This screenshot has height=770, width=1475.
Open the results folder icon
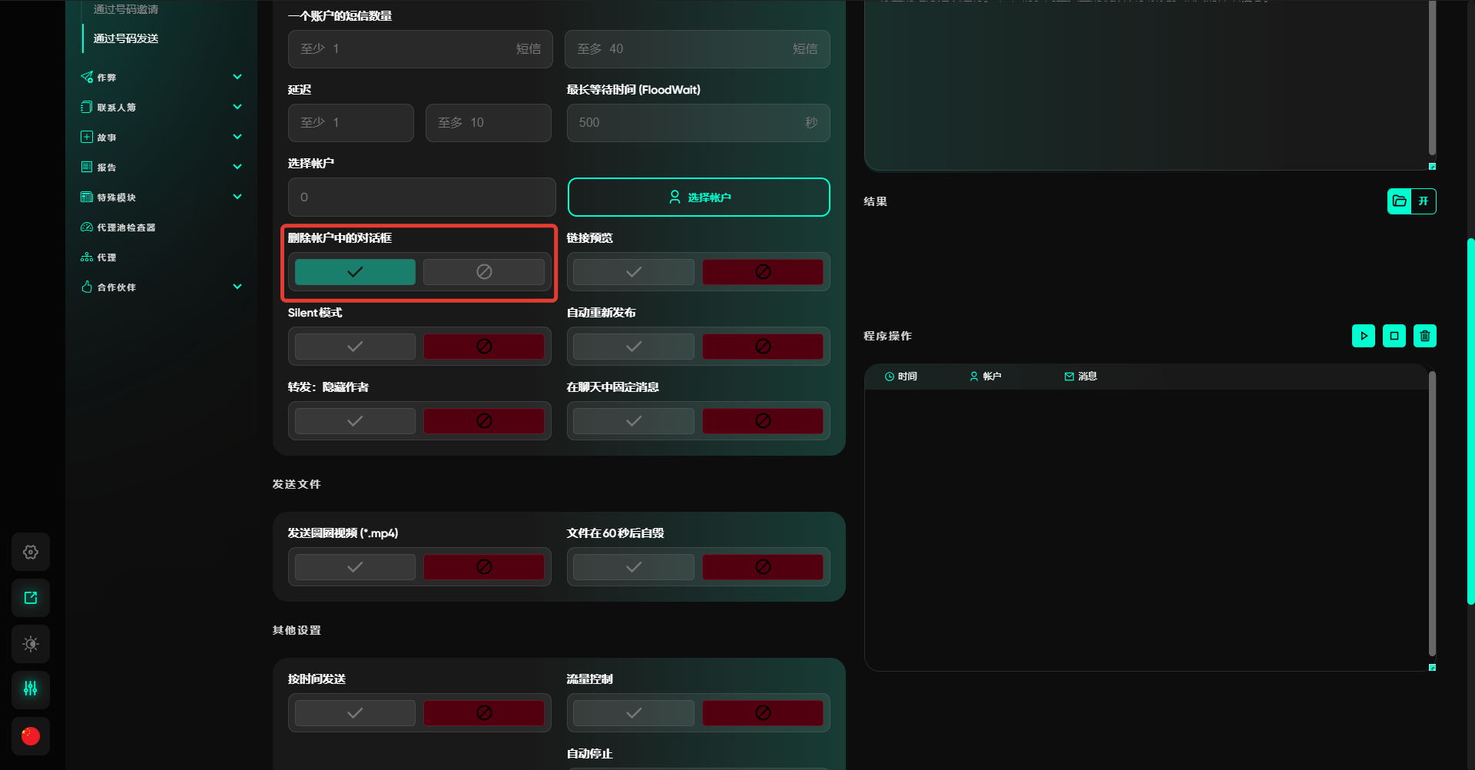point(1400,201)
